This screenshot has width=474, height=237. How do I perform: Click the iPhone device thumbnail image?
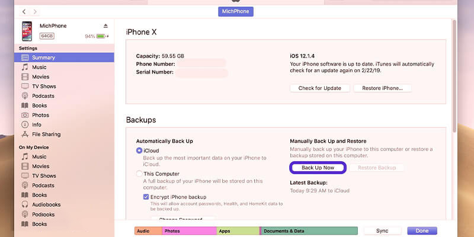(x=27, y=31)
